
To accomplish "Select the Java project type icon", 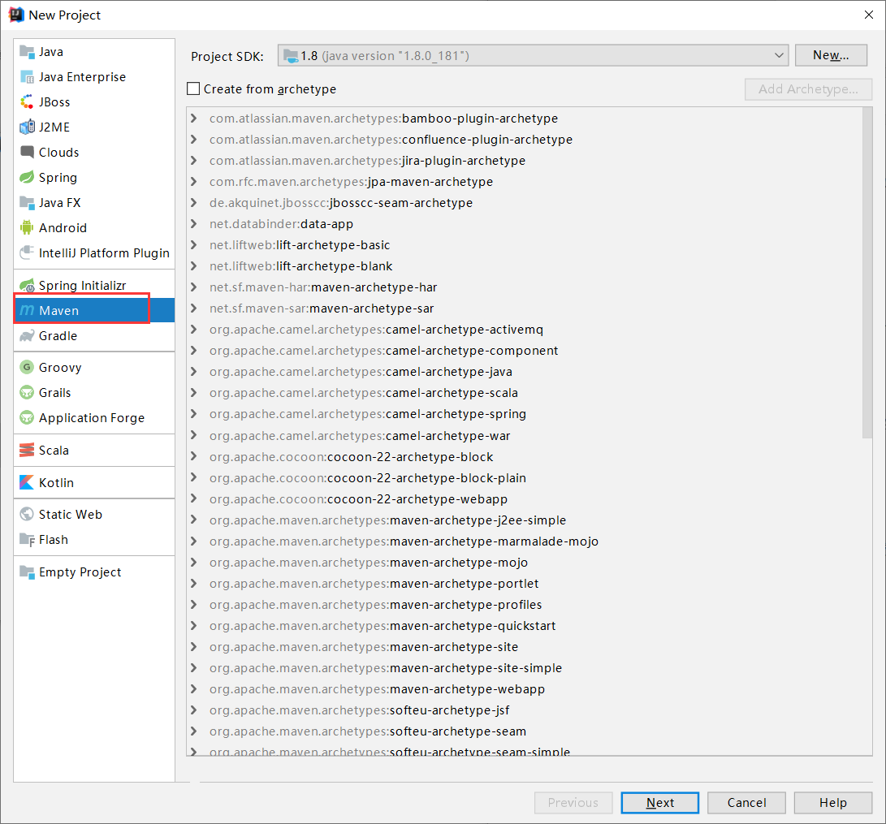I will pos(28,51).
